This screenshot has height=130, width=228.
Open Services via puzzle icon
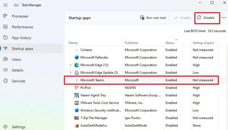[x=5, y=81]
